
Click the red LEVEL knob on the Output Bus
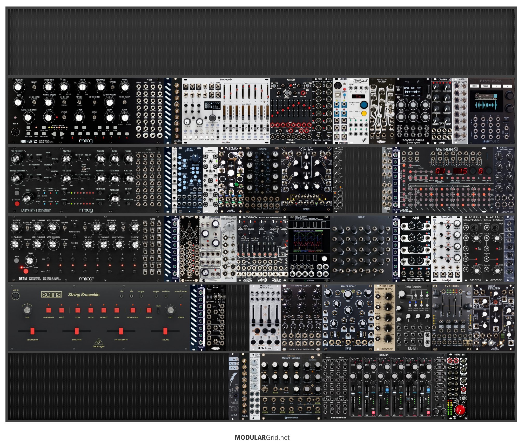point(460,410)
